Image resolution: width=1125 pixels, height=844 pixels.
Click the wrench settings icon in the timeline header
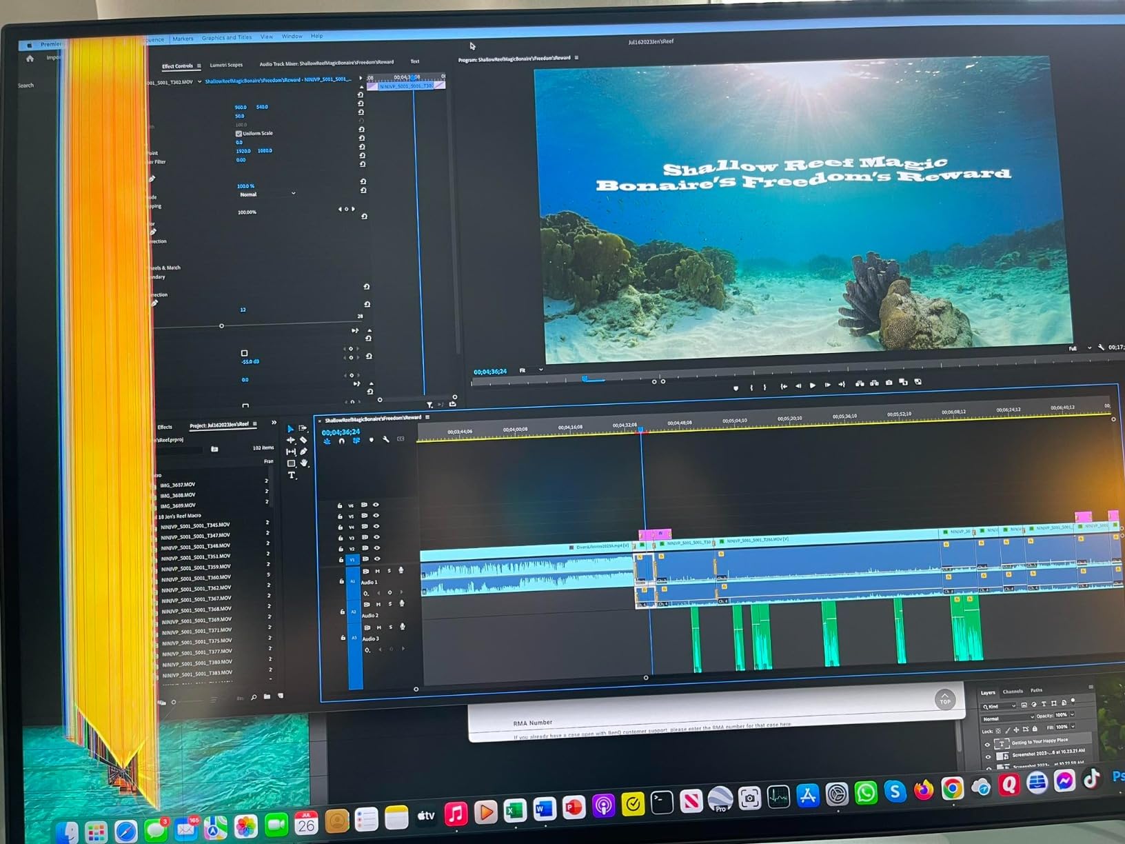386,439
